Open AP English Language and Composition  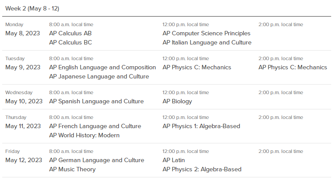click(x=102, y=67)
